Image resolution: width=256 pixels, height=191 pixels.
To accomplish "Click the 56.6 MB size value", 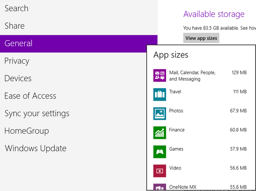I will [238, 168].
